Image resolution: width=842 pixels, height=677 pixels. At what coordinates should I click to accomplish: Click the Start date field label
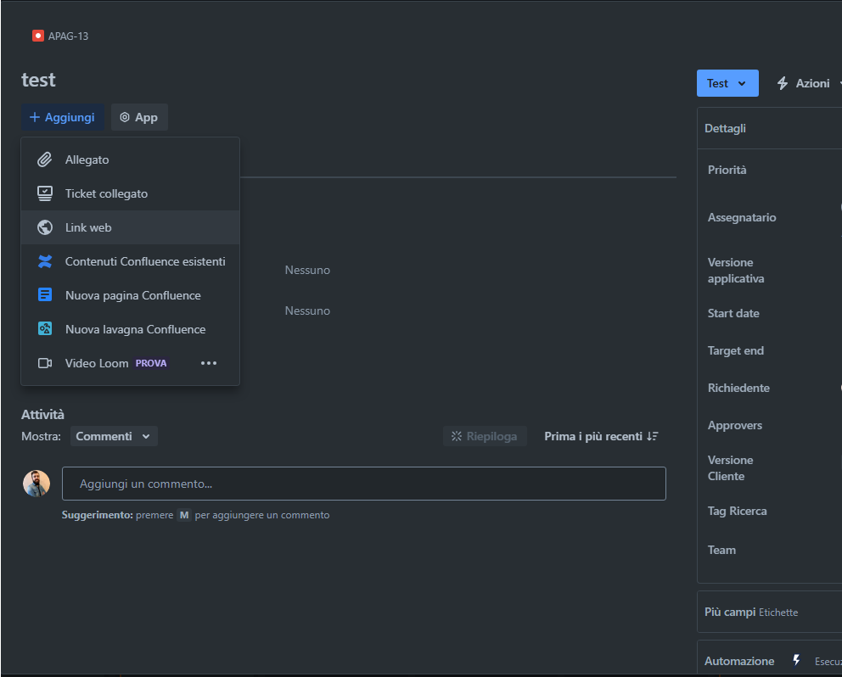coord(733,313)
